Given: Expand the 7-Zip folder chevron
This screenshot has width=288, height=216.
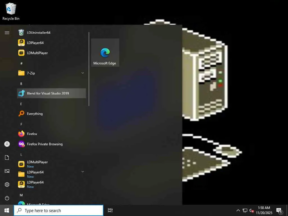Looking at the screenshot, I should (83, 73).
